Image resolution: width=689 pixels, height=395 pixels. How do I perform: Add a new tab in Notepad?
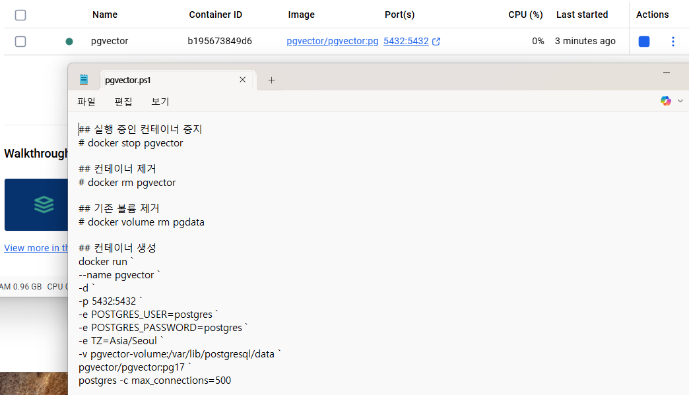[271, 80]
